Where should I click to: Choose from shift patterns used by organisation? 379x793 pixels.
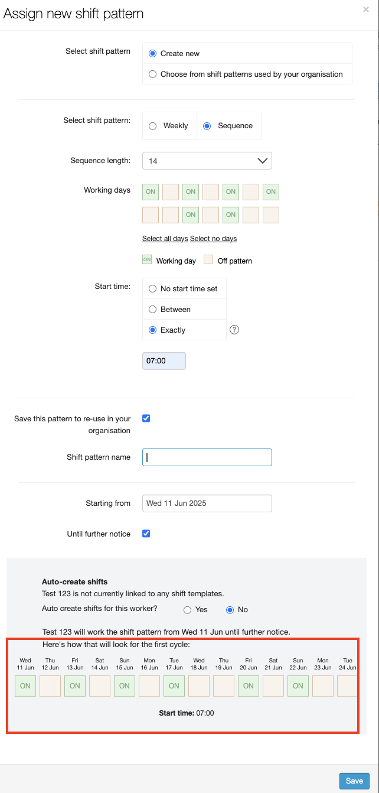click(x=153, y=74)
